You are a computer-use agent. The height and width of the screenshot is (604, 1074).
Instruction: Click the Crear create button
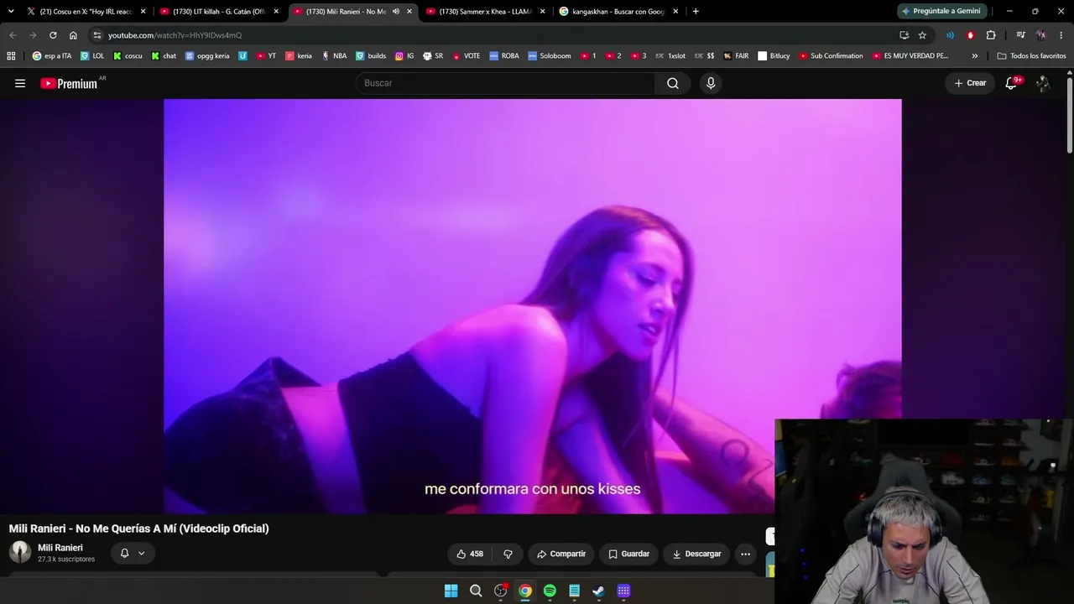[x=970, y=83]
